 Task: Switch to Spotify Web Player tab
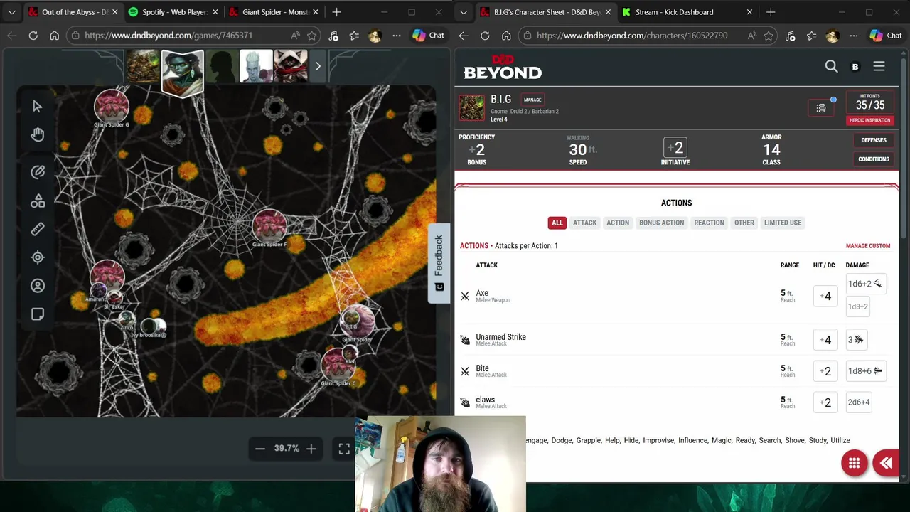(x=174, y=12)
